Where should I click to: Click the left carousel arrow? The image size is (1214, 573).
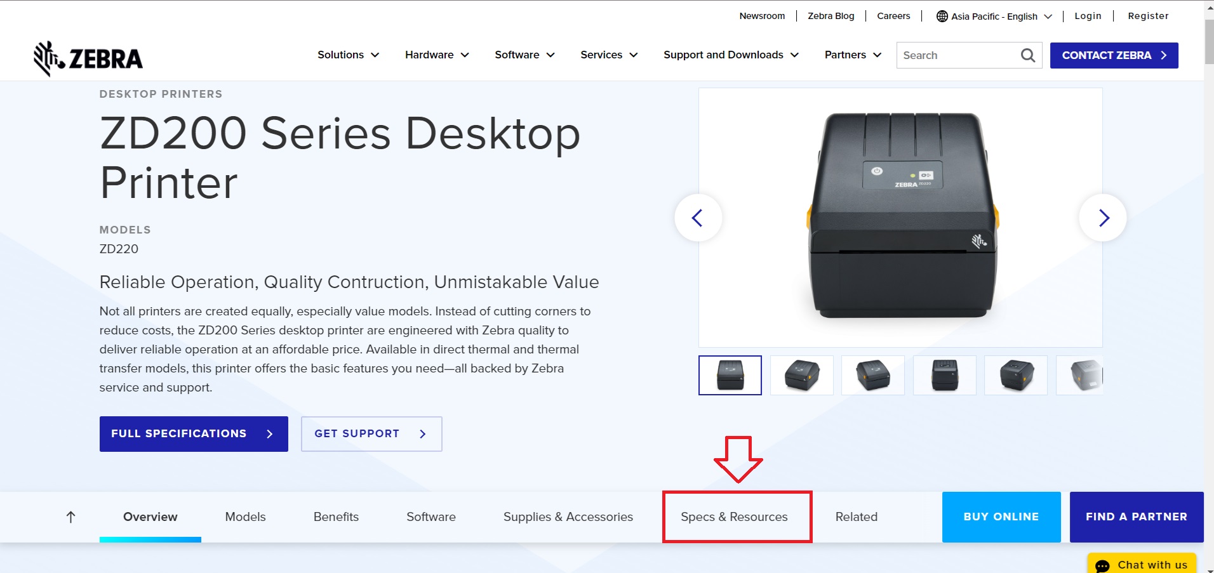697,218
